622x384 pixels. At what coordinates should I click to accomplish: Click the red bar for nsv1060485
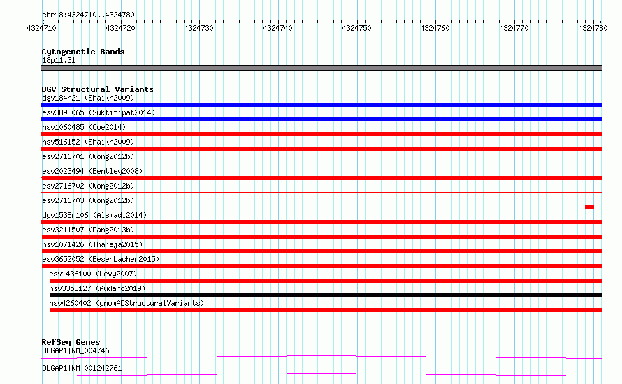coord(321,134)
